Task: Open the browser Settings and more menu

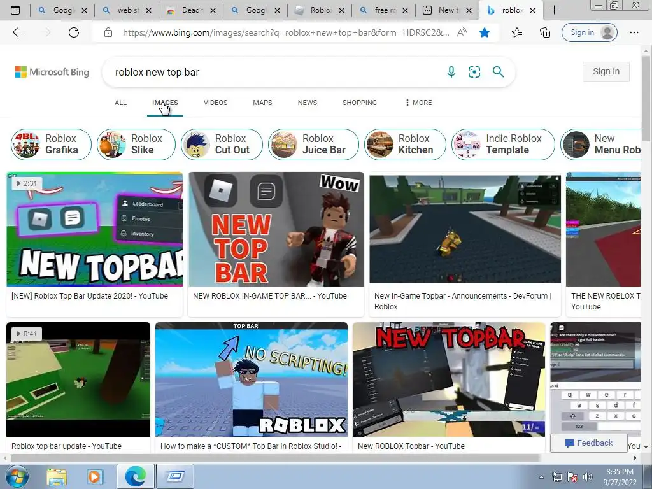Action: [634, 32]
